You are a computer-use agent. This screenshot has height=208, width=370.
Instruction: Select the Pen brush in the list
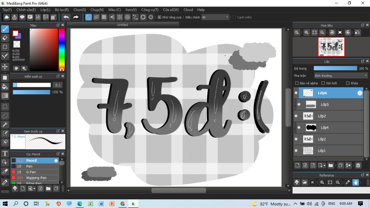[x=35, y=166]
